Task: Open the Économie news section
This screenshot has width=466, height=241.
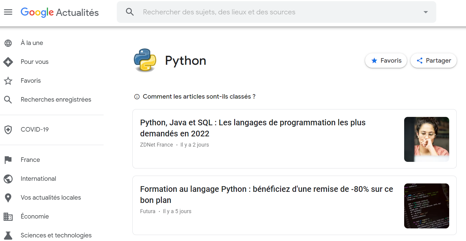Action: click(x=35, y=216)
